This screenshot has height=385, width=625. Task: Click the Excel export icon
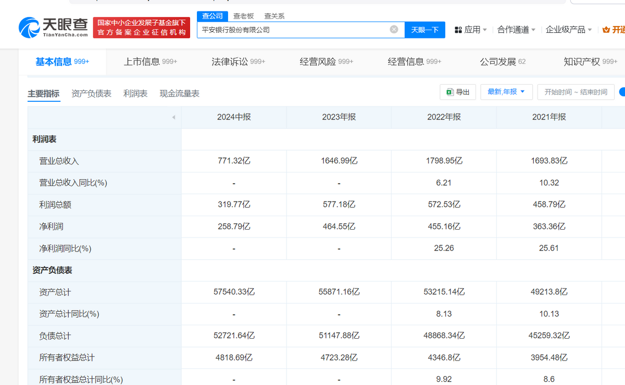[x=450, y=92]
